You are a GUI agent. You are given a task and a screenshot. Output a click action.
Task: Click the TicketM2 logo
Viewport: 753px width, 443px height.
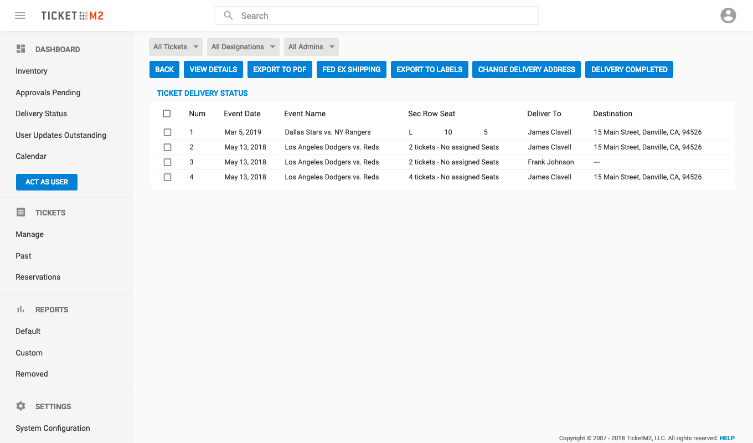point(72,16)
